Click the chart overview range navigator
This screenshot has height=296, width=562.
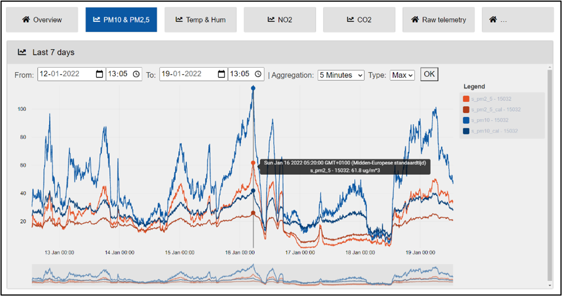coord(242,274)
